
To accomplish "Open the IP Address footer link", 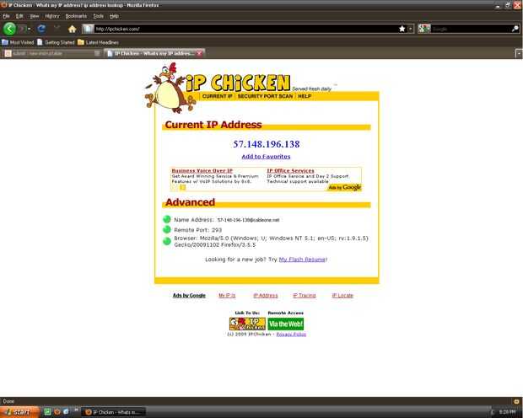I will coord(266,295).
